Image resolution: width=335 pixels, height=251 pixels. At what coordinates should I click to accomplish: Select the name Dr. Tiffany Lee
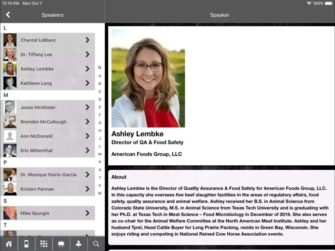[36, 55]
